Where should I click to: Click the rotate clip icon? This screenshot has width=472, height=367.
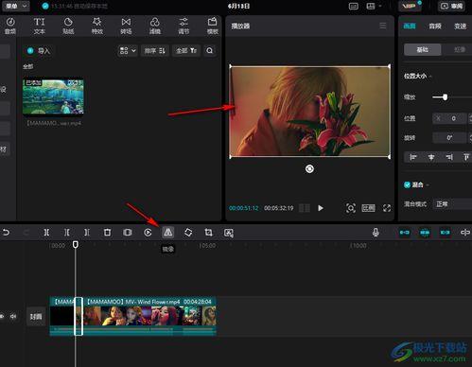coord(188,233)
